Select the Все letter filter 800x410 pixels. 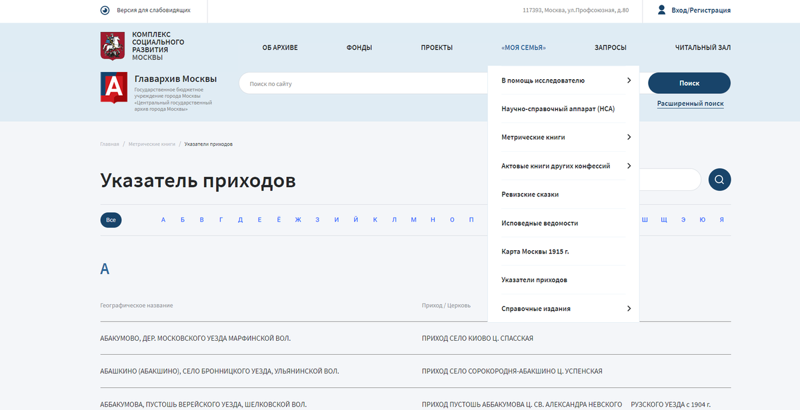[111, 220]
